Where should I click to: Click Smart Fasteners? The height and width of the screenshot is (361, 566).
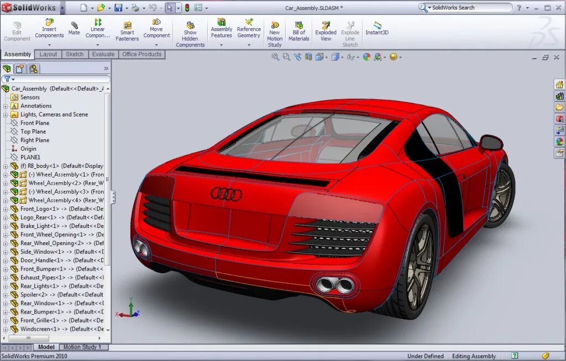127,31
